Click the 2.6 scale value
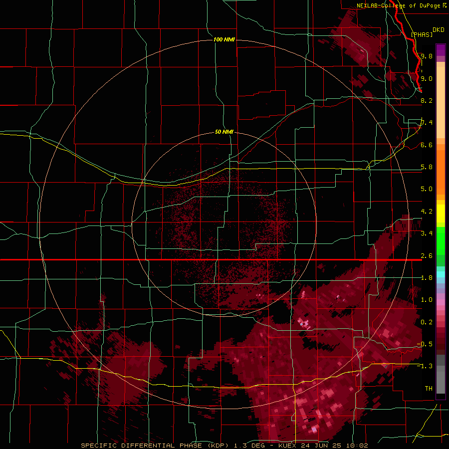The width and height of the screenshot is (449, 449). pyautogui.click(x=427, y=256)
